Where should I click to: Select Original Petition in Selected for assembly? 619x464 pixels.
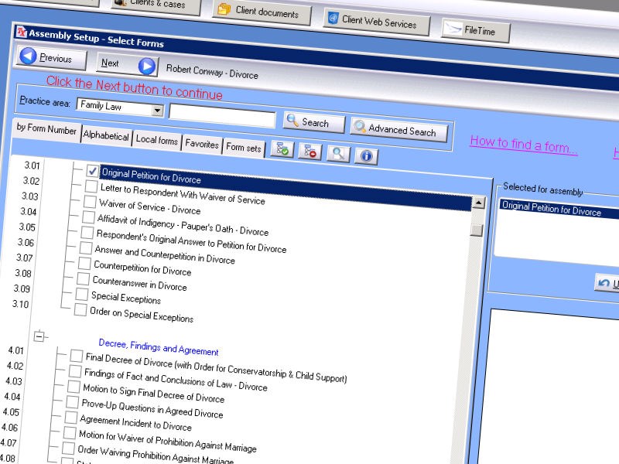click(558, 209)
